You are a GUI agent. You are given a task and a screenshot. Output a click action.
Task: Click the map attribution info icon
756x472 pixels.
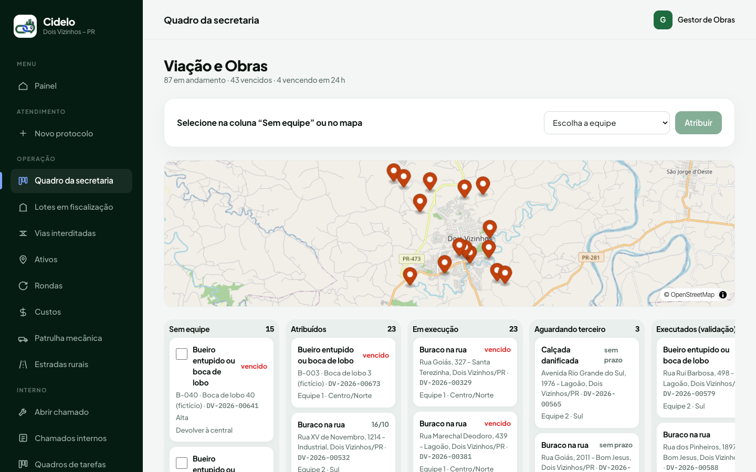723,295
